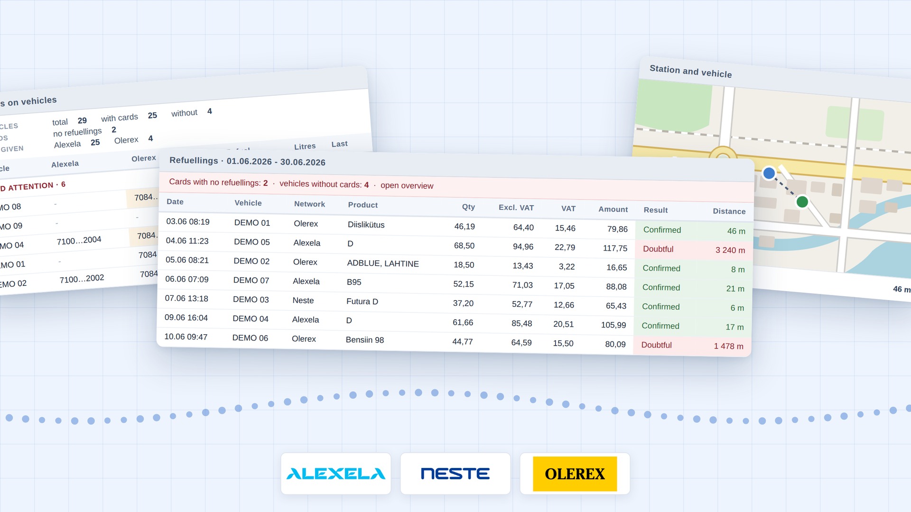Click the 1 478 m distance value

pos(729,346)
